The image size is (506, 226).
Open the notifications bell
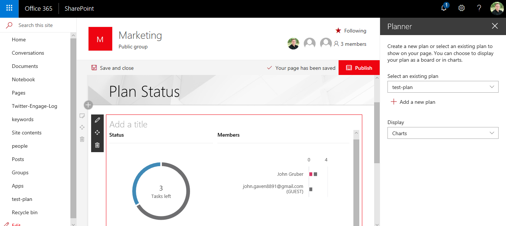pyautogui.click(x=444, y=8)
